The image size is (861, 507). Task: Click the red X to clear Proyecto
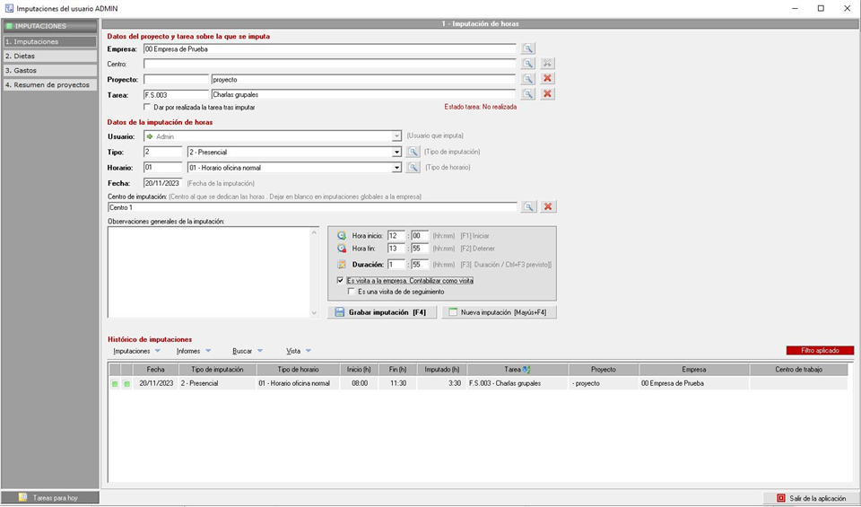pyautogui.click(x=547, y=79)
